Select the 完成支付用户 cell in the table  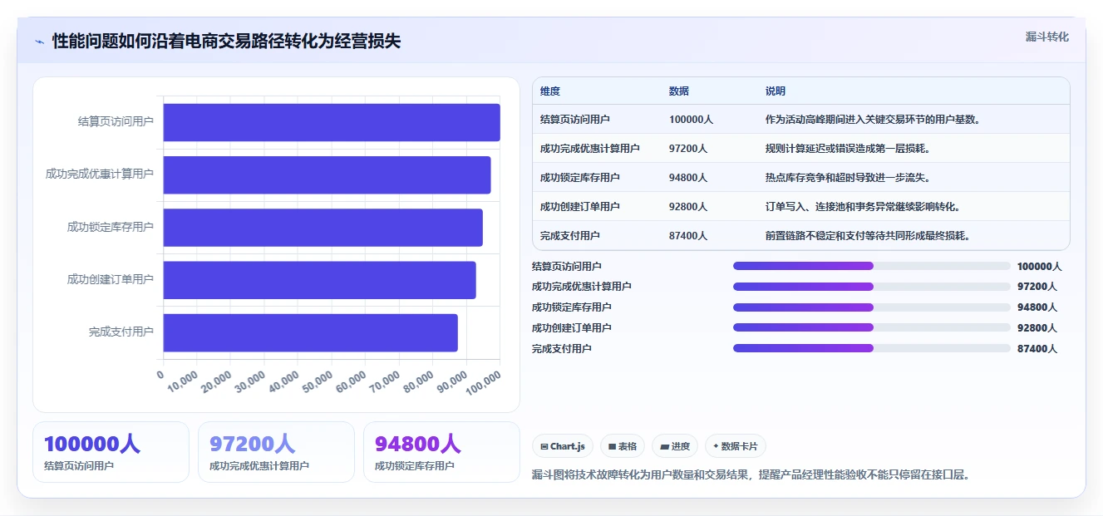click(570, 236)
